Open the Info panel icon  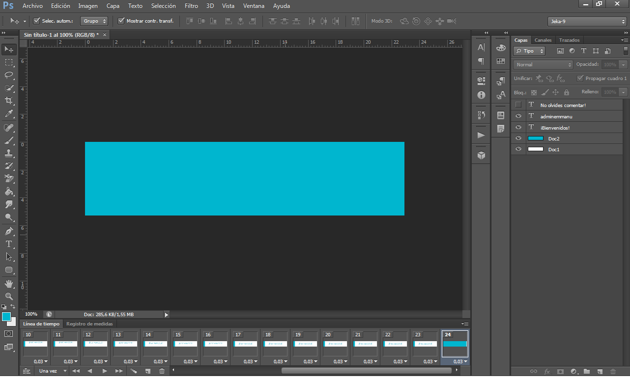[x=481, y=95]
